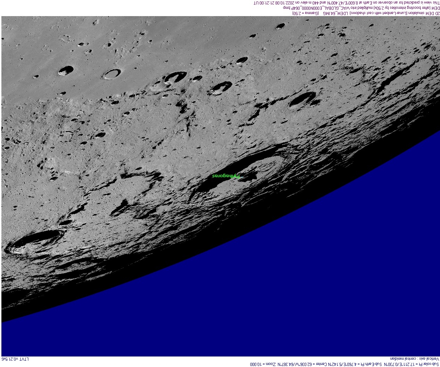Click the Center = 62.036°W/64.387°N text
The height and width of the screenshot is (367, 440).
click(302, 364)
